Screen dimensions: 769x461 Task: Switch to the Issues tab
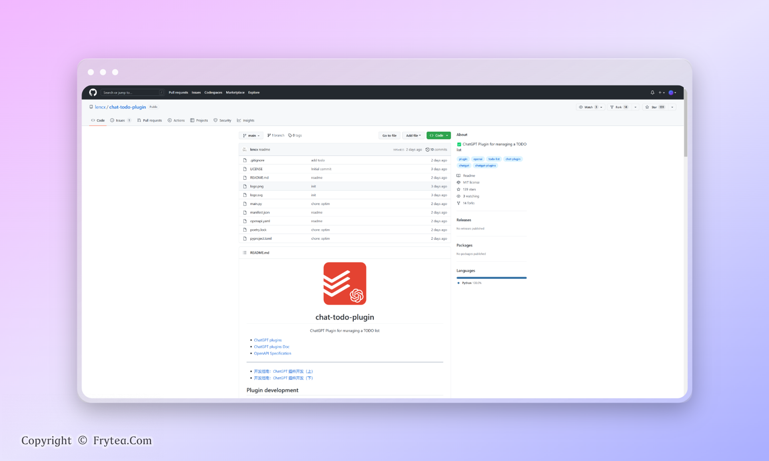(x=120, y=120)
